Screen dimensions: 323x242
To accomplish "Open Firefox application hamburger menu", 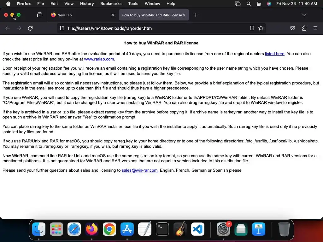I will coord(315,28).
